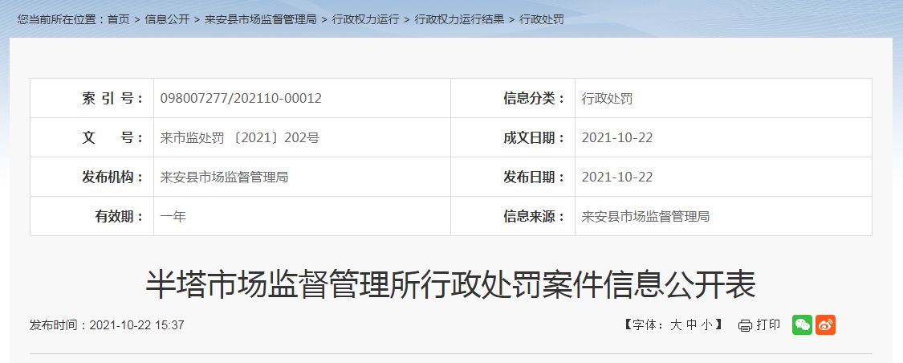Screen dimensions: 903x363
Task: Open 信息公开 breadcrumb link
Action: point(167,19)
